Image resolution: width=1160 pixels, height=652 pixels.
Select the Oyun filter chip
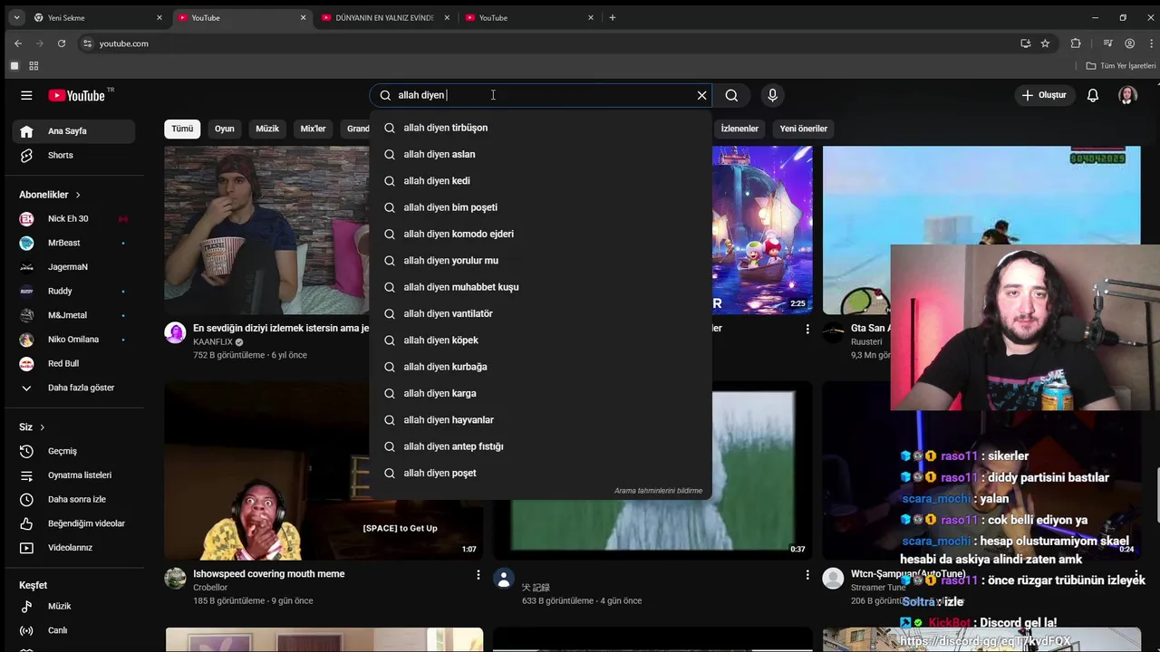pyautogui.click(x=225, y=129)
